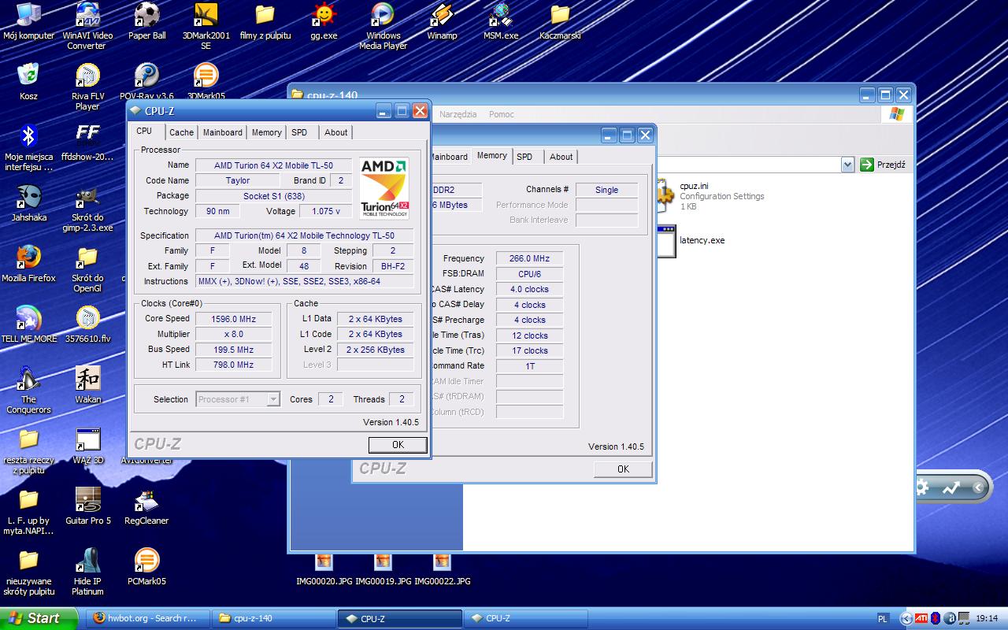Click Frequency 266.0 MHz field
Image resolution: width=1008 pixels, height=630 pixels.
[530, 258]
